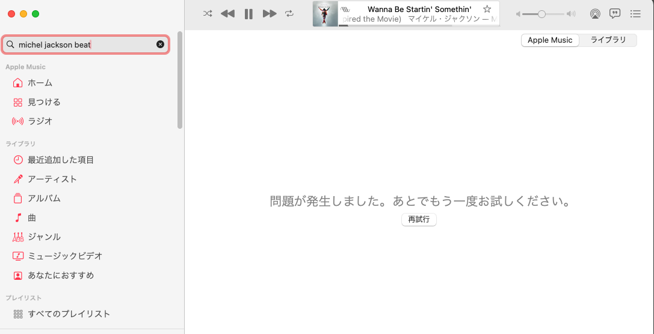Click the search field with michel jackson beat
The width and height of the screenshot is (654, 334).
pos(85,45)
